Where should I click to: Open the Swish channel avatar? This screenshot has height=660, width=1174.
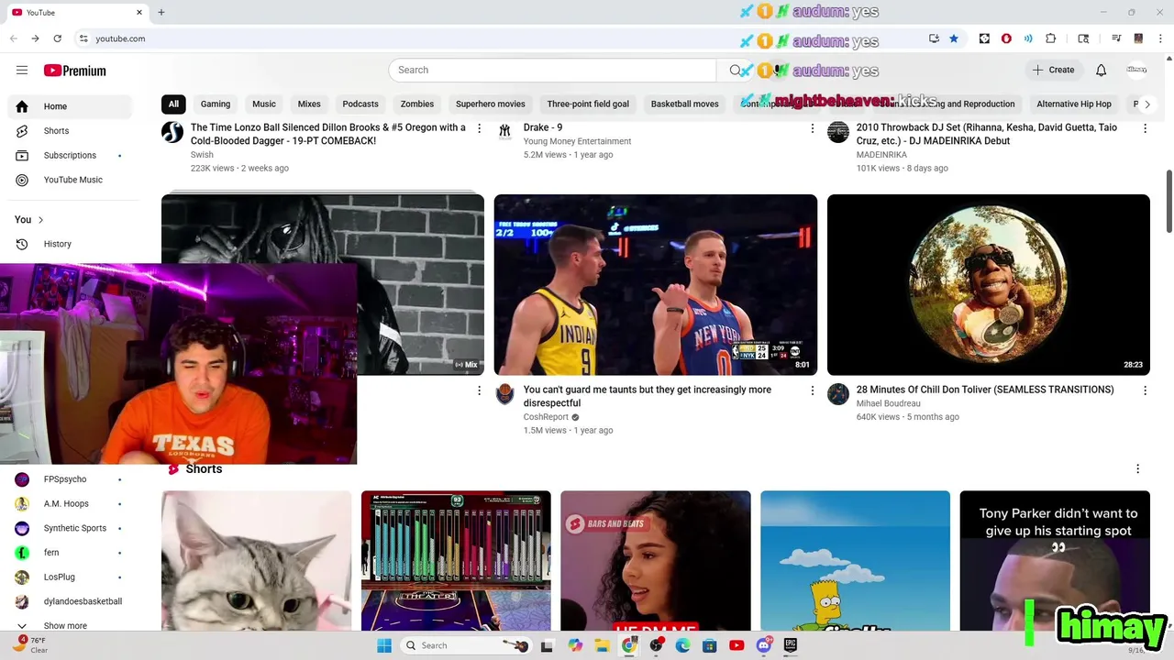coord(172,132)
